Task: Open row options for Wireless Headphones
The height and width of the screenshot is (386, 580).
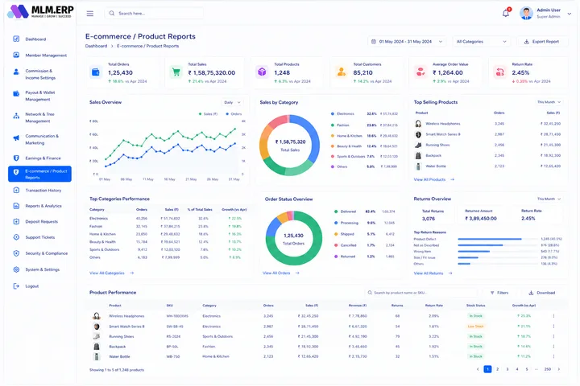Action: pos(553,316)
